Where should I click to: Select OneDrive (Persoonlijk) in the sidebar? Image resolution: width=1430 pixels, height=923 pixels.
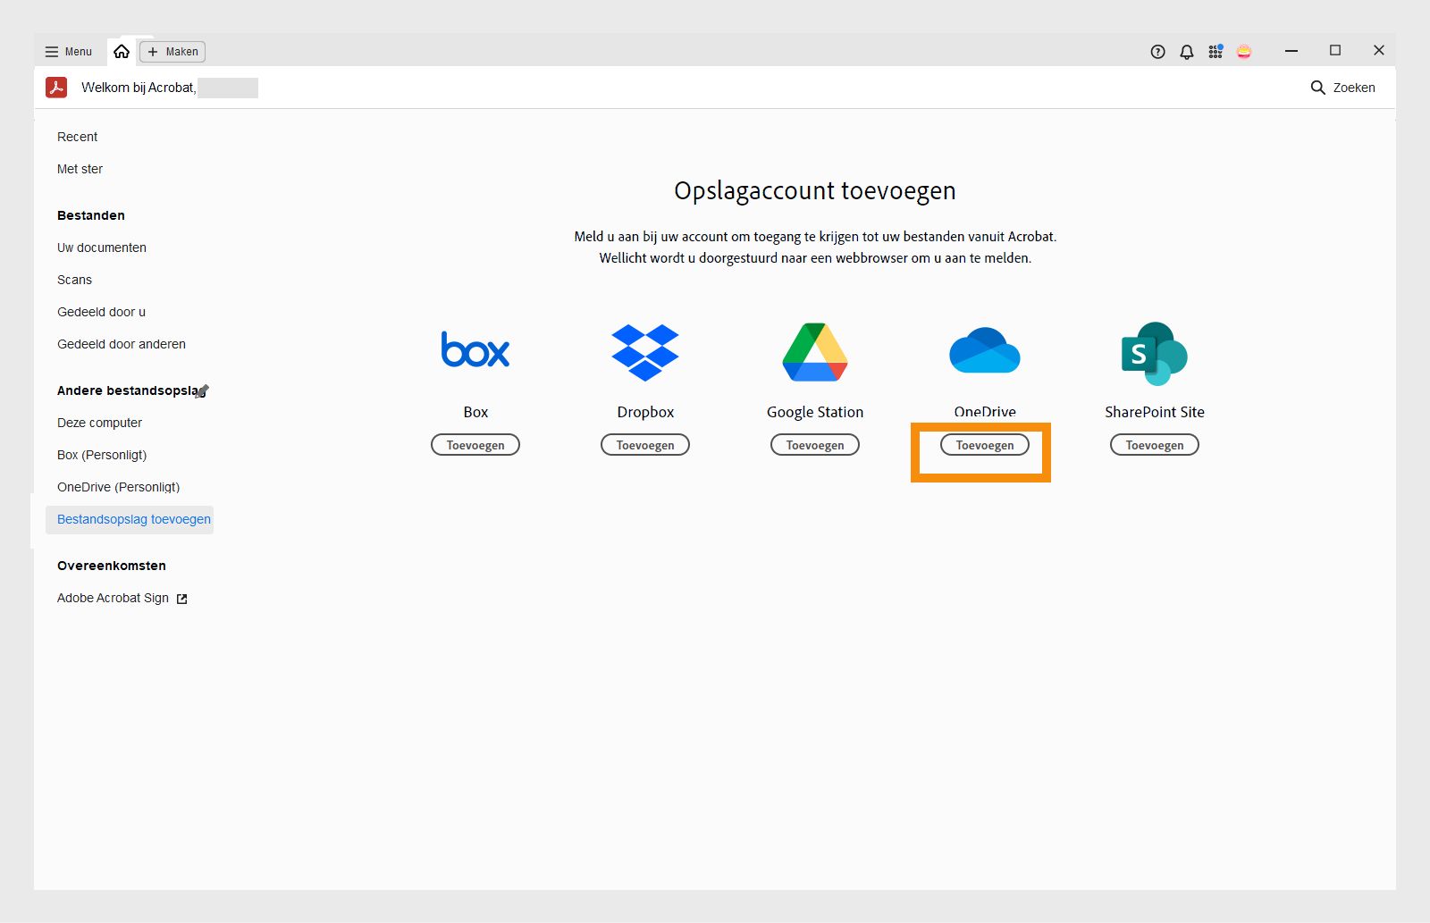click(x=118, y=487)
